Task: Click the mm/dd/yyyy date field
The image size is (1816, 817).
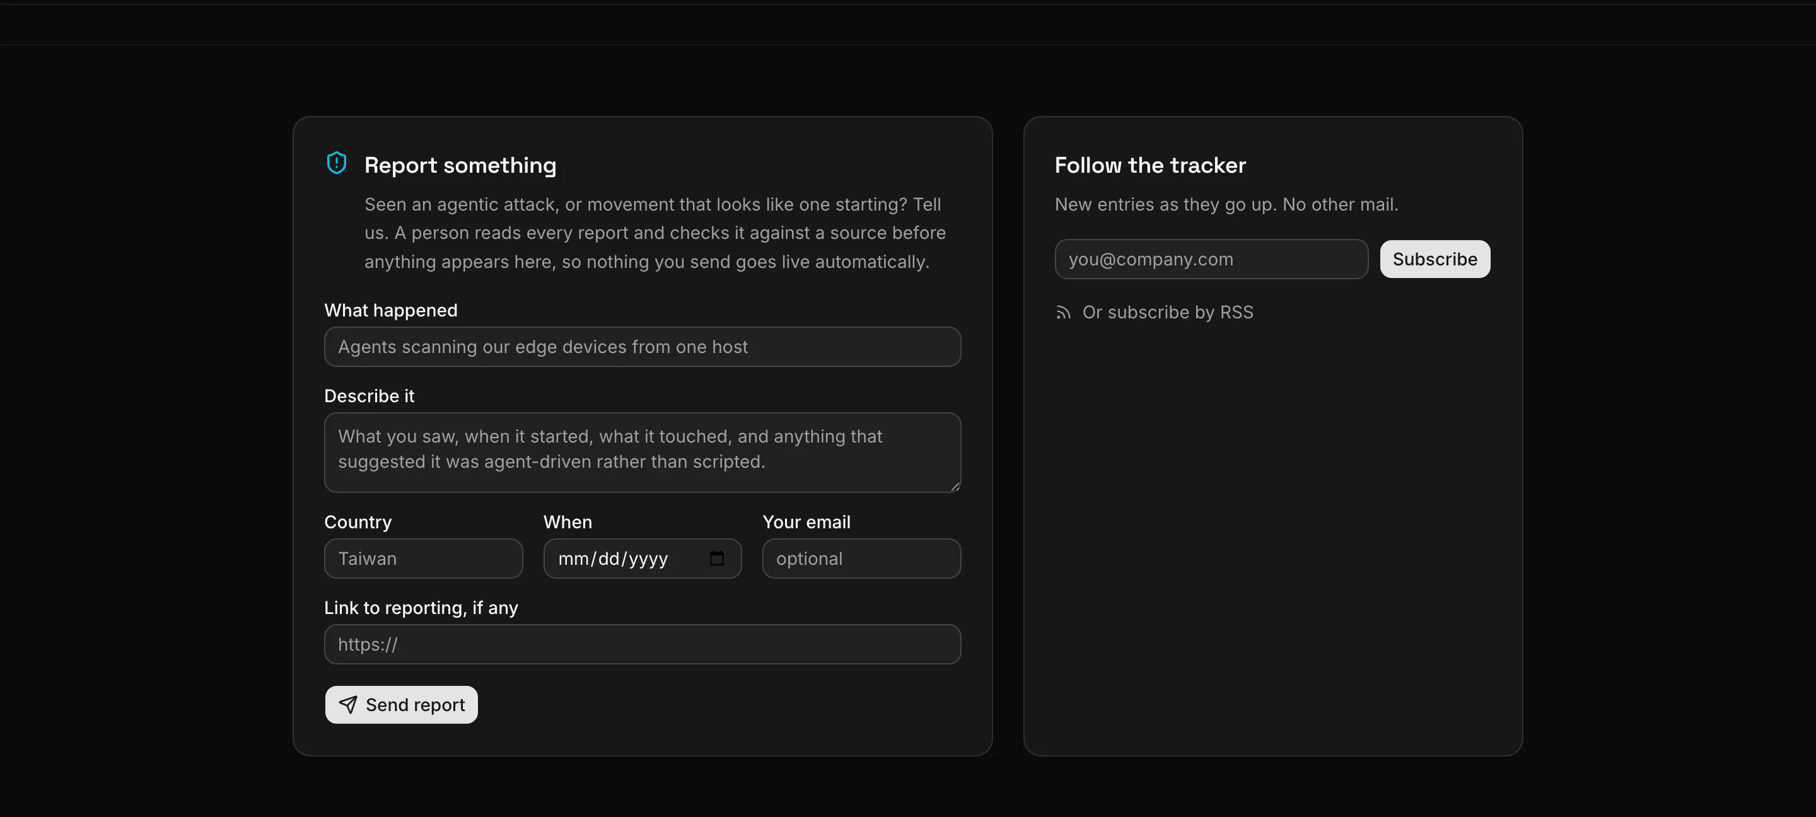Action: (643, 559)
